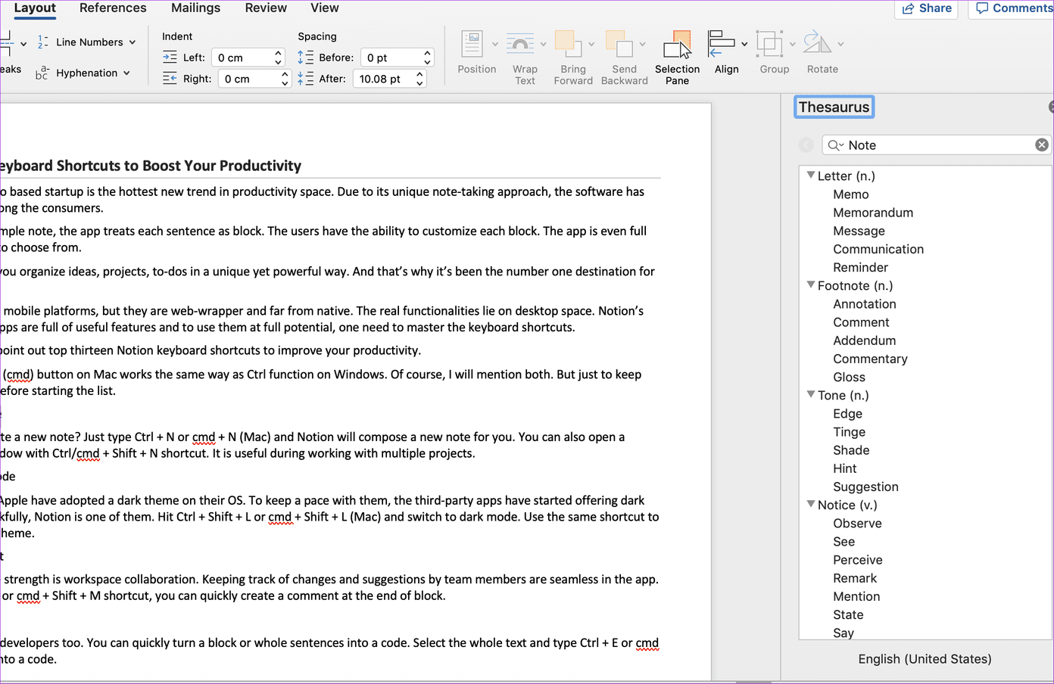Switch to the References tab
The image size is (1054, 684).
click(x=113, y=8)
